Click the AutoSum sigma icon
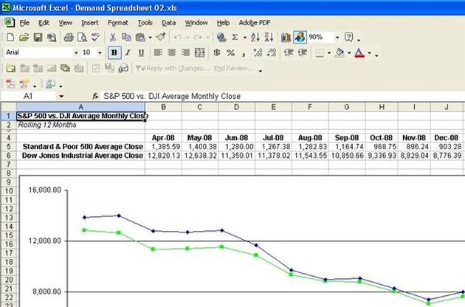Image resolution: width=465 pixels, height=307 pixels. pyautogui.click(x=235, y=38)
